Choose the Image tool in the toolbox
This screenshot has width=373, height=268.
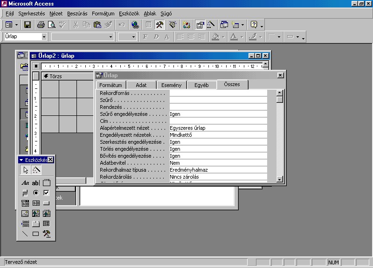click(26, 214)
